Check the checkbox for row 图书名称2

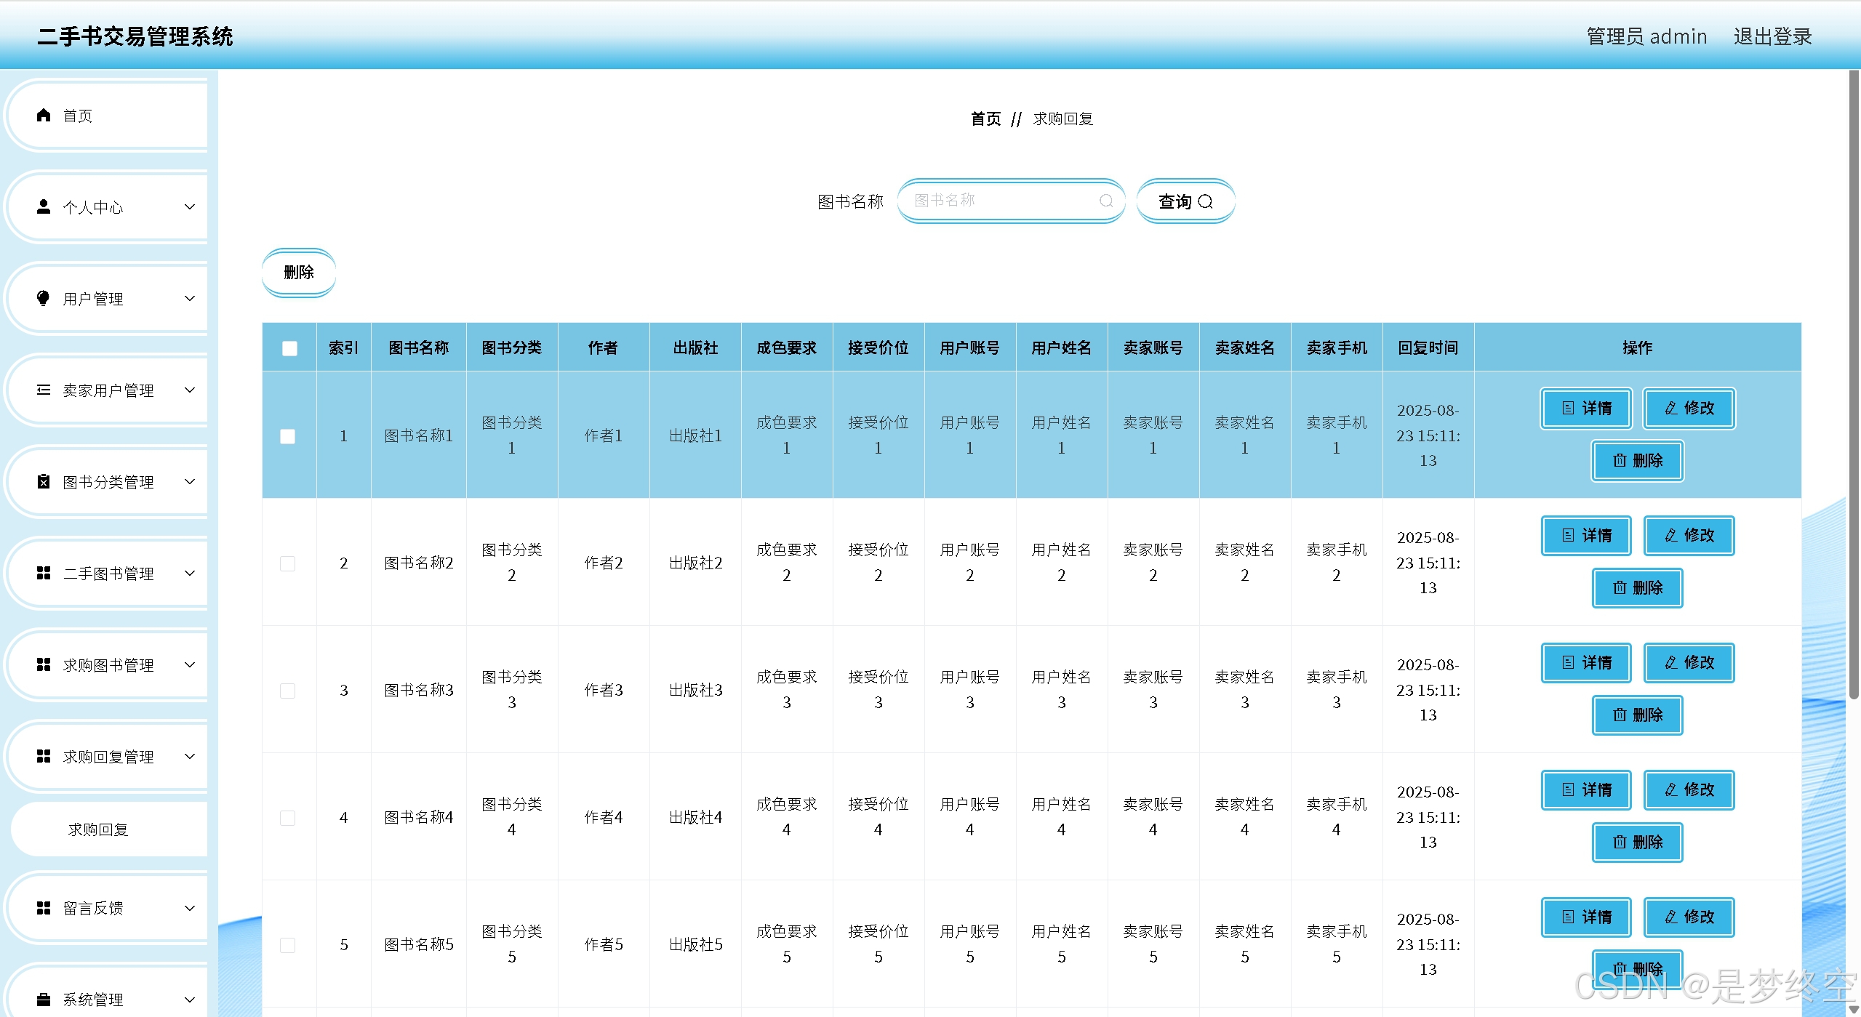288,563
